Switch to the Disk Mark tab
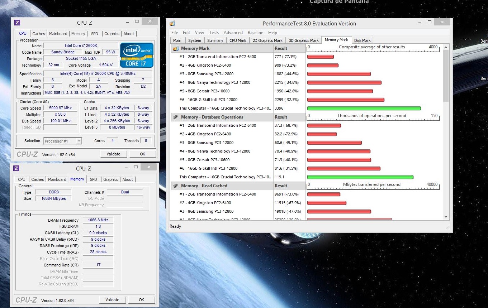The width and height of the screenshot is (488, 308). (362, 40)
